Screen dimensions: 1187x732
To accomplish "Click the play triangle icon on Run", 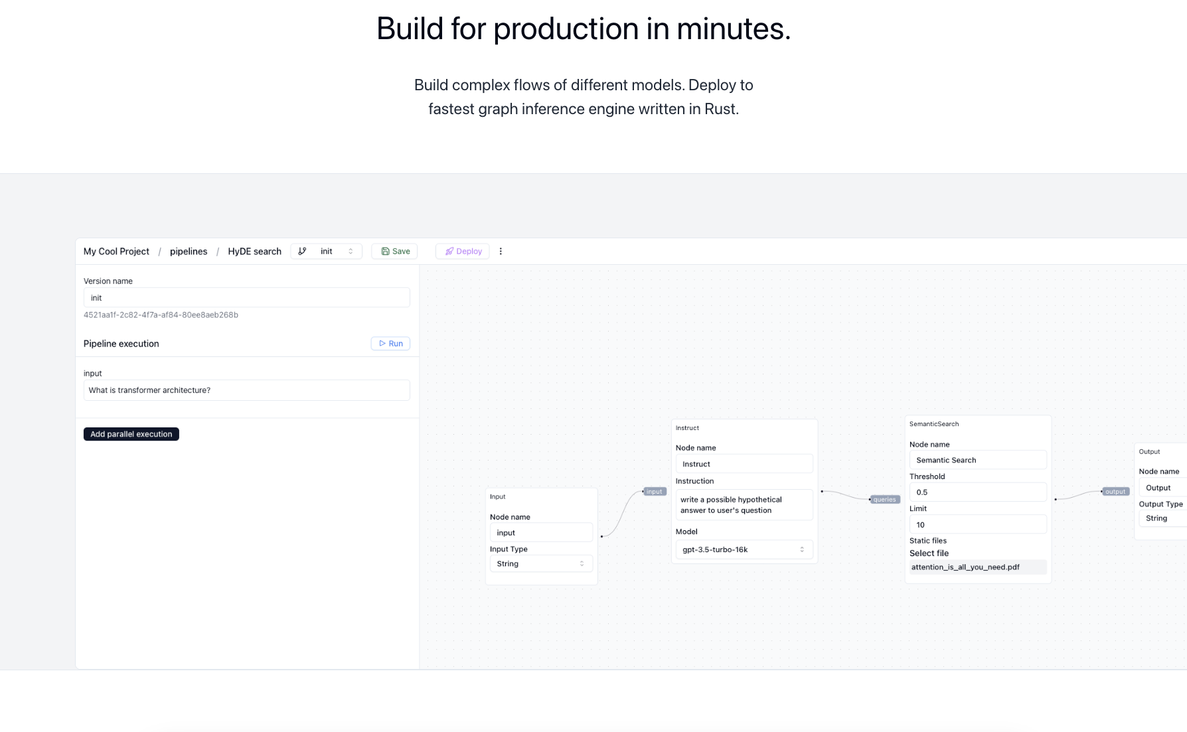I will click(x=382, y=344).
